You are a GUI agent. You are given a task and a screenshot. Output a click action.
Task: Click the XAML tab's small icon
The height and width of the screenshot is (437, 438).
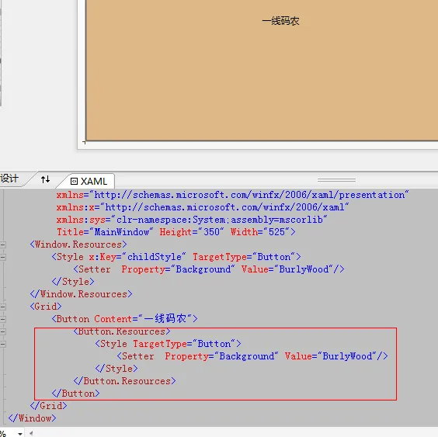(x=74, y=182)
